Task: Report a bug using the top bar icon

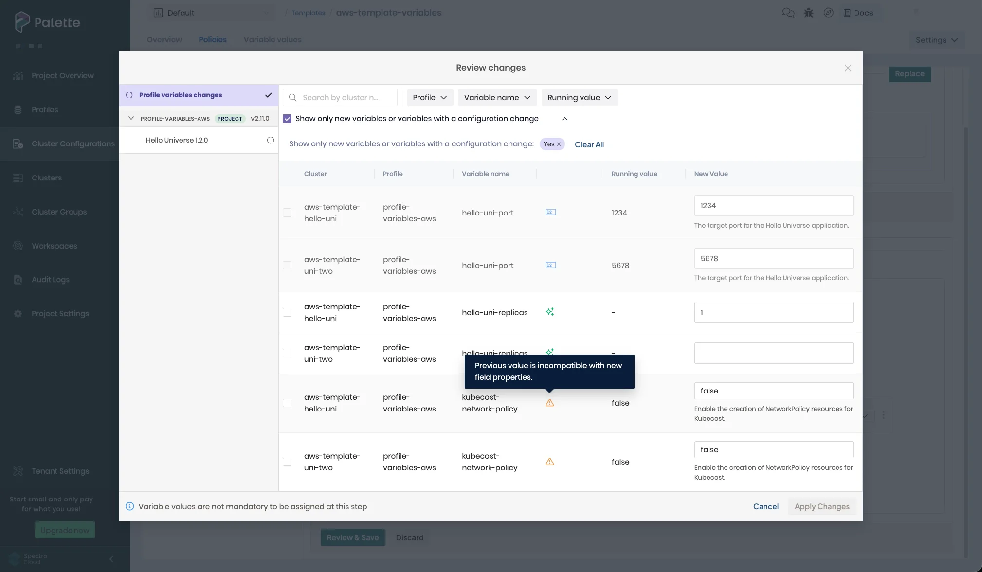Action: coord(808,13)
